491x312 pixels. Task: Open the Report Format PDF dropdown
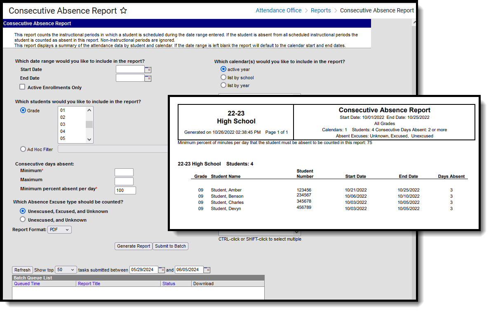pos(60,229)
